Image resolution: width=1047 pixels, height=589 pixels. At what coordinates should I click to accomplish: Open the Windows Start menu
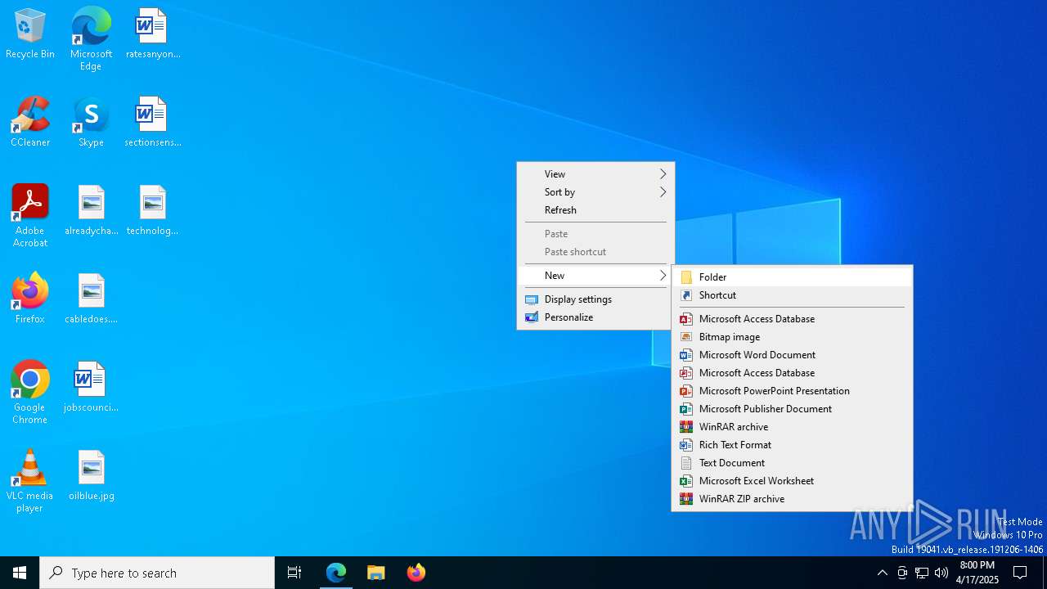[20, 573]
